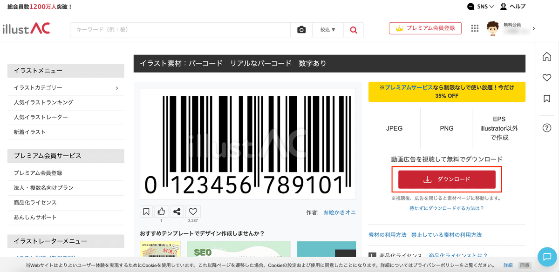This screenshot has height=272, width=559.
Task: Open image search with camera icon
Action: 301,30
